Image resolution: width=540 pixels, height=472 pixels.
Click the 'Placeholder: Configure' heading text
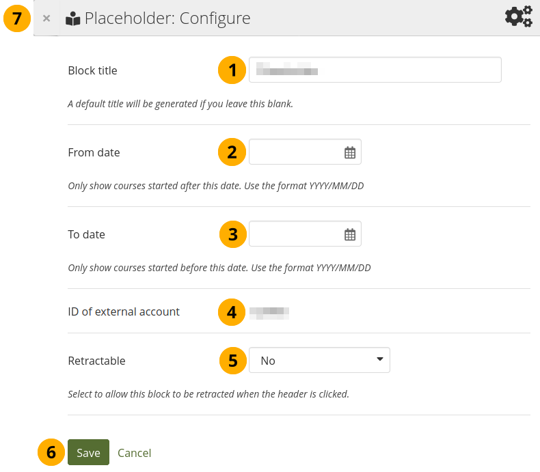[167, 18]
